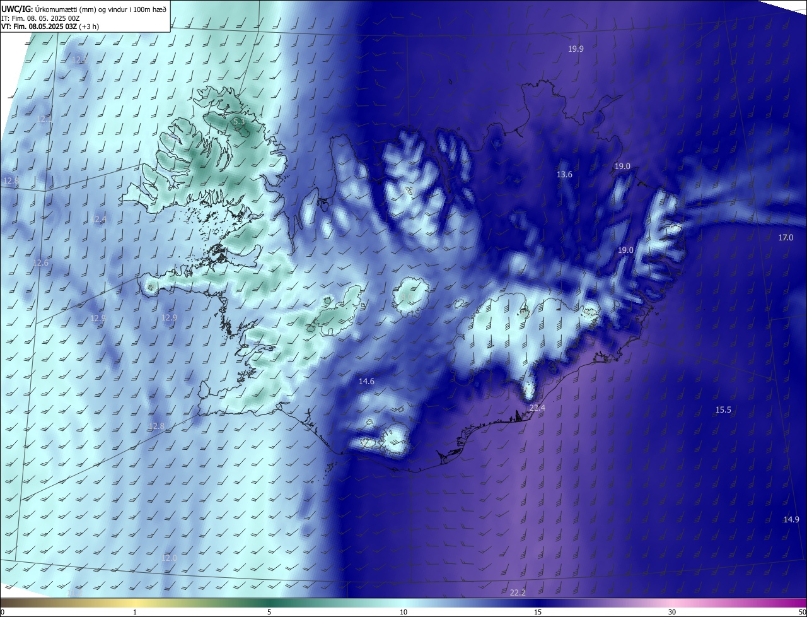The image size is (807, 617).
Task: Click the 5 tick on the color scale
Action: coord(269,612)
